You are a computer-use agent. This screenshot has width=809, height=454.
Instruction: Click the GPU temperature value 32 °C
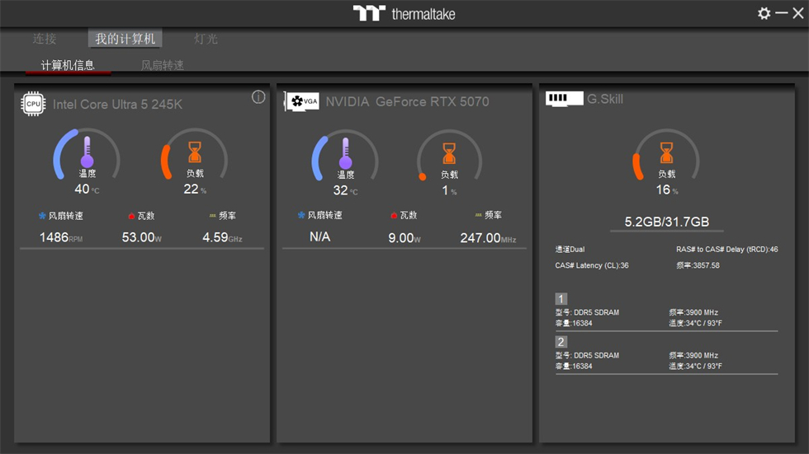click(345, 190)
